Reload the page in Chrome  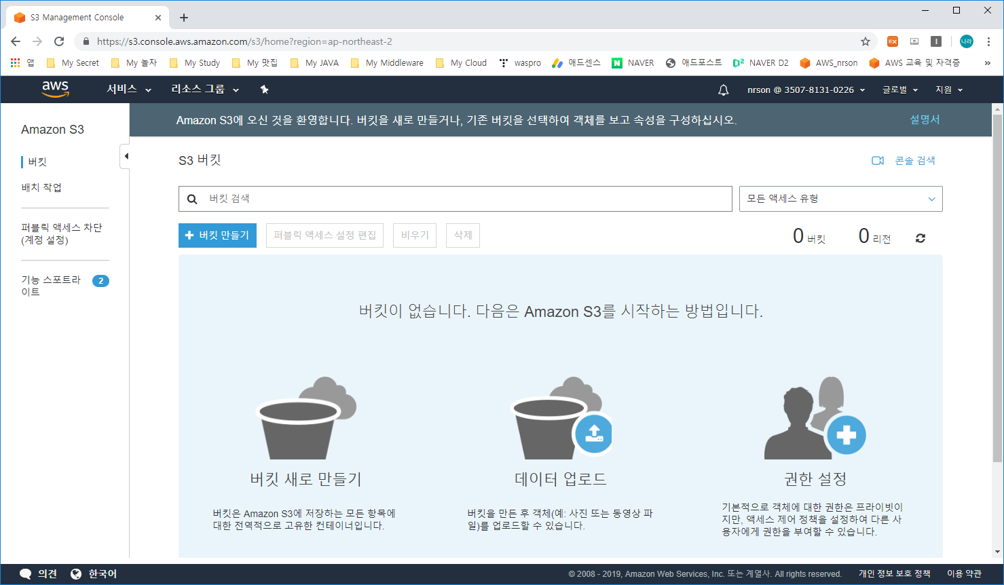pyautogui.click(x=59, y=41)
